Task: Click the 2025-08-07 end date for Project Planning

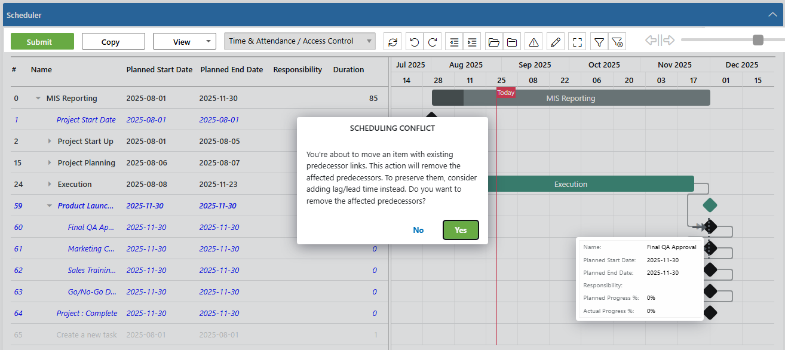Action: coord(219,163)
